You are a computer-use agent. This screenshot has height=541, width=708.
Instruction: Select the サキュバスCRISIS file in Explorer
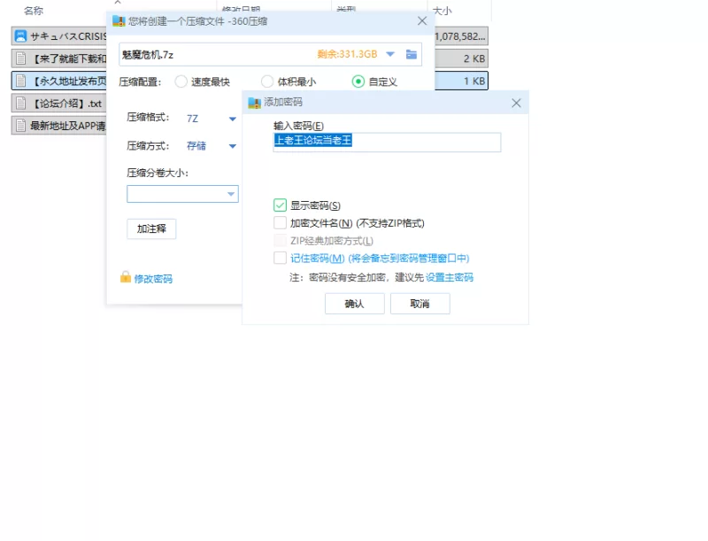[59, 36]
